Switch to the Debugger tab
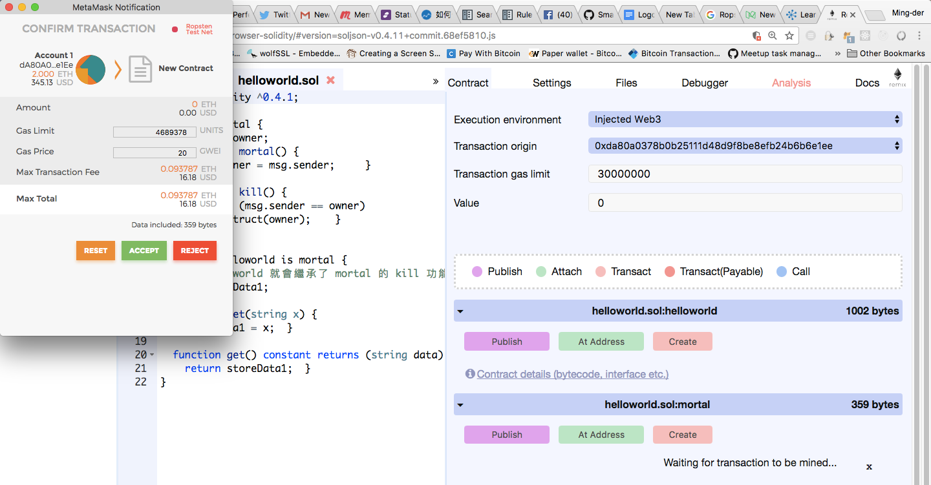The height and width of the screenshot is (485, 931). tap(704, 83)
